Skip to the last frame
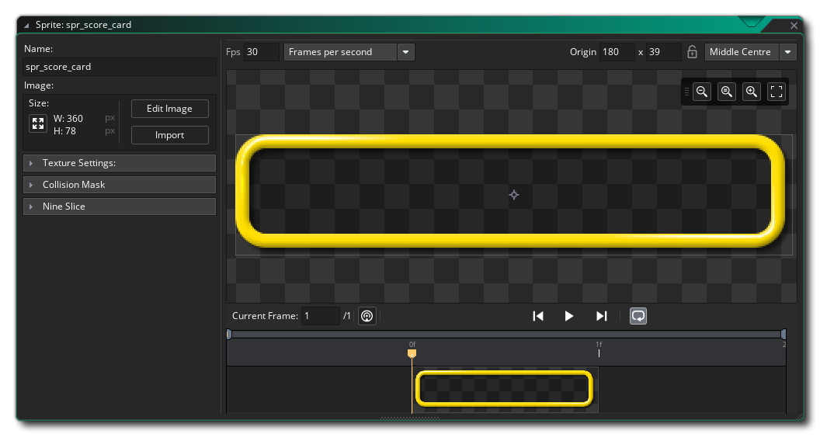The image size is (820, 441). 601,316
